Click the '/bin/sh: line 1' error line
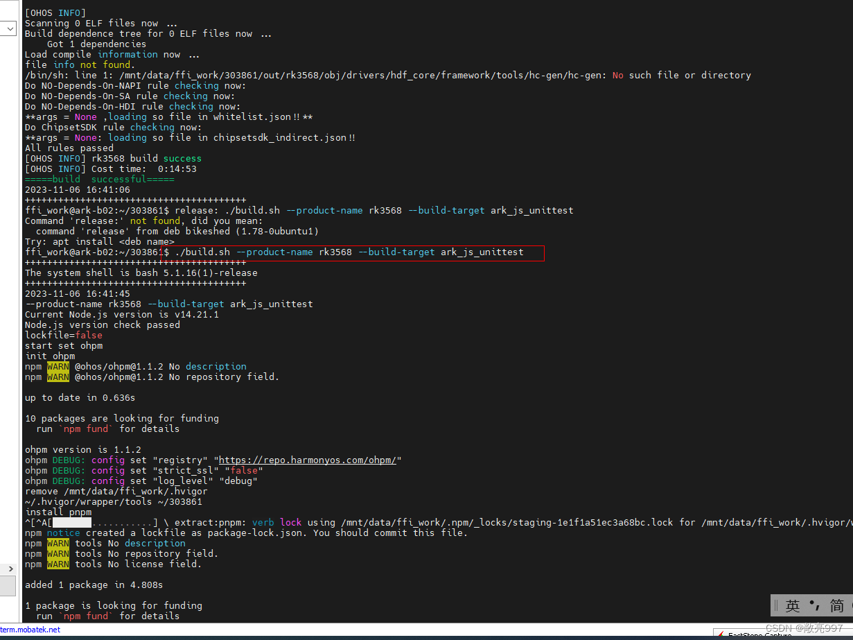This screenshot has width=853, height=640. (x=388, y=75)
